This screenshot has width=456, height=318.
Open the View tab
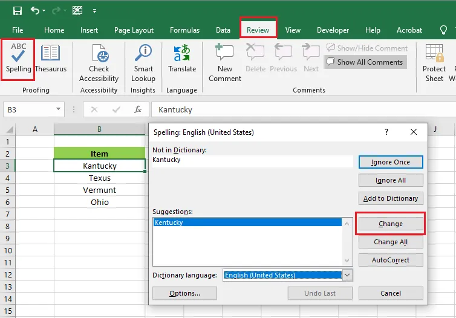pos(293,30)
